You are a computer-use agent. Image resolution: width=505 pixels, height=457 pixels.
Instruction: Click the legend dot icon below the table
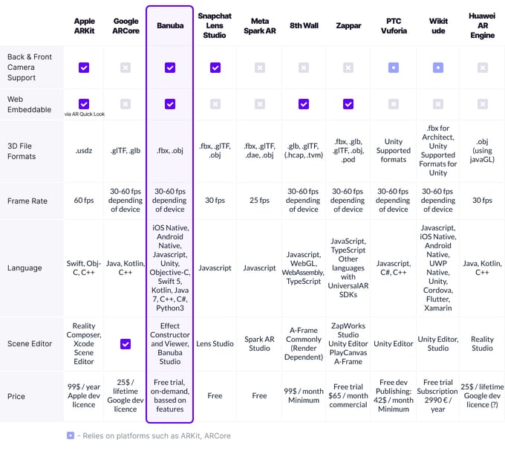click(x=70, y=435)
